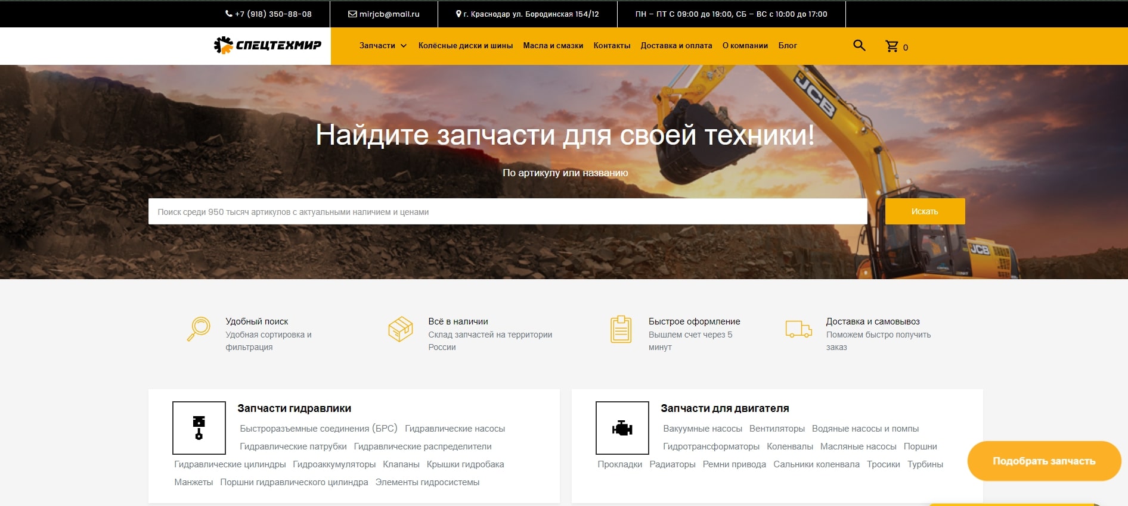Click the По артикулу или названию subtitle

(565, 173)
